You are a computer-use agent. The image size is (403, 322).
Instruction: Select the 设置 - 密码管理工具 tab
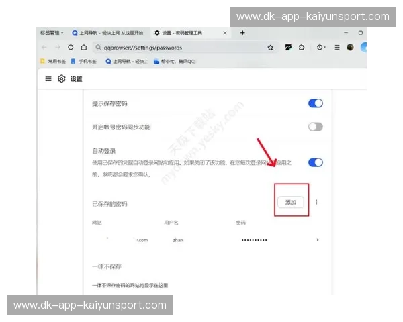coord(188,32)
